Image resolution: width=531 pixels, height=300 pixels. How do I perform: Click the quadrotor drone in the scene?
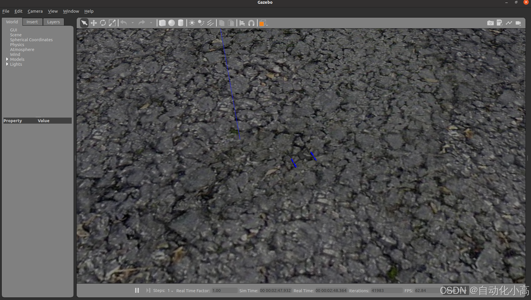coord(302,156)
